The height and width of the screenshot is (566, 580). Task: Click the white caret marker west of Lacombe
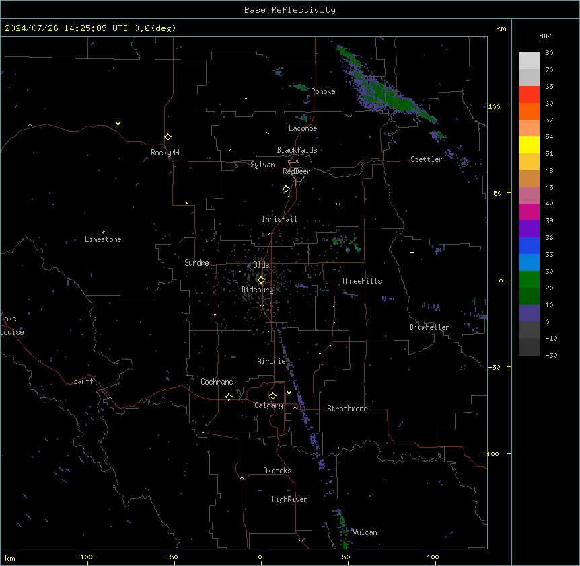[267, 133]
